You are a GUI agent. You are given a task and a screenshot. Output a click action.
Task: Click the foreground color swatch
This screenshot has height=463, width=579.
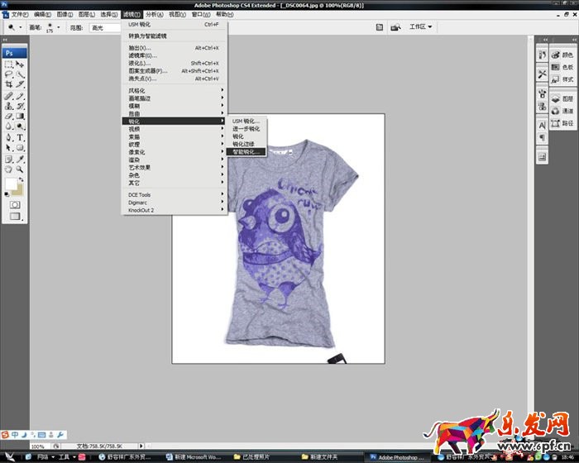coord(12,184)
